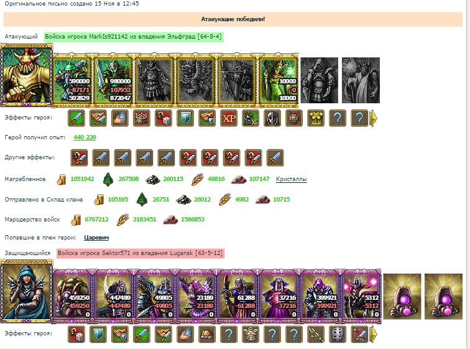Screen dimensions: 470x349
Task: Click the gold coins icon in Награбленное
Action: pyautogui.click(x=61, y=179)
